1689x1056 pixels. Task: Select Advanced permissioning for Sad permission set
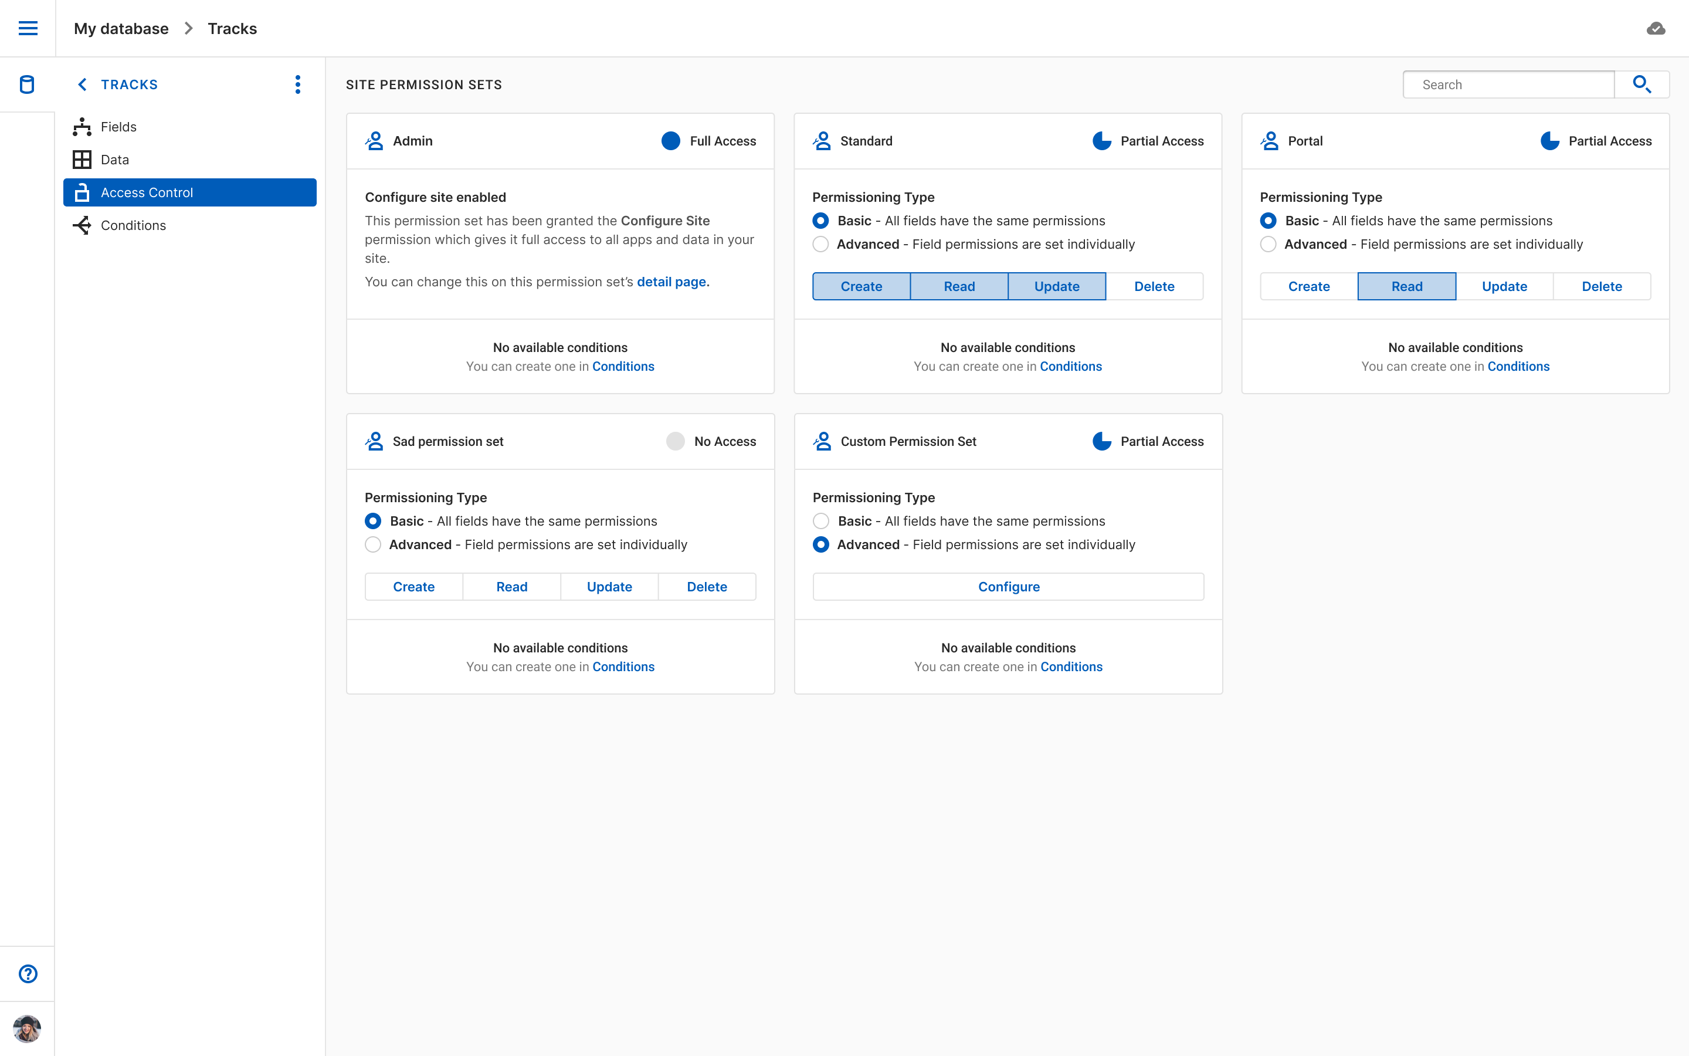coord(374,545)
